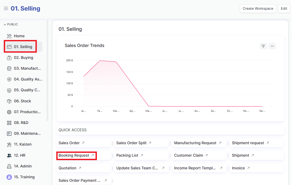The width and height of the screenshot is (292, 185).
Task: Click the 15. Training icon
Action: 9,177
